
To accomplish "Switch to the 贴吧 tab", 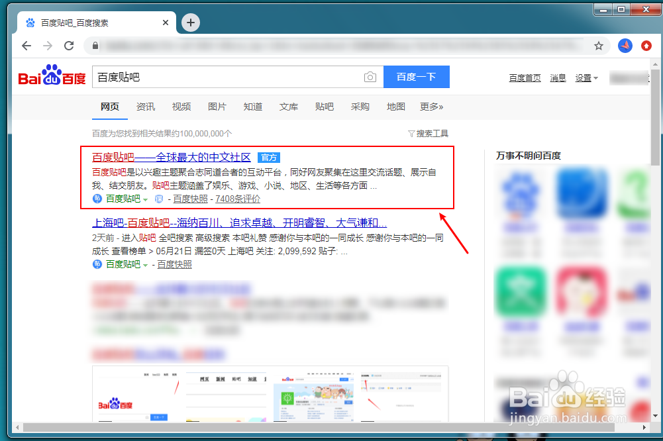I will pos(325,107).
